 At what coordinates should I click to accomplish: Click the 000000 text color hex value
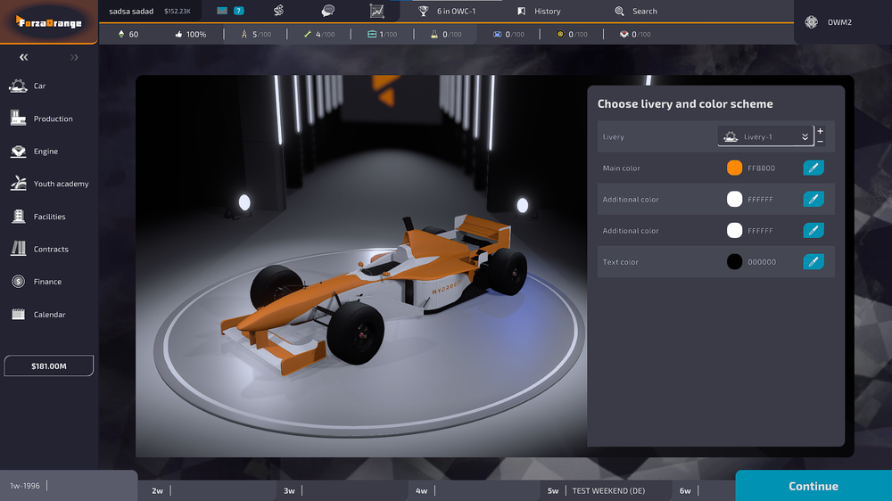pos(762,262)
